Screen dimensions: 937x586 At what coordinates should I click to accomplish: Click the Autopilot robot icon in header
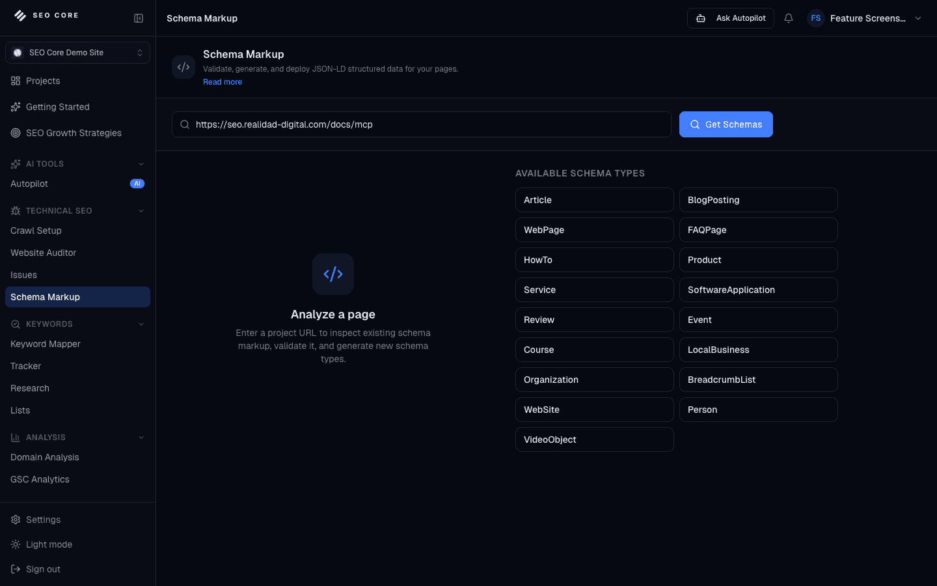click(701, 18)
